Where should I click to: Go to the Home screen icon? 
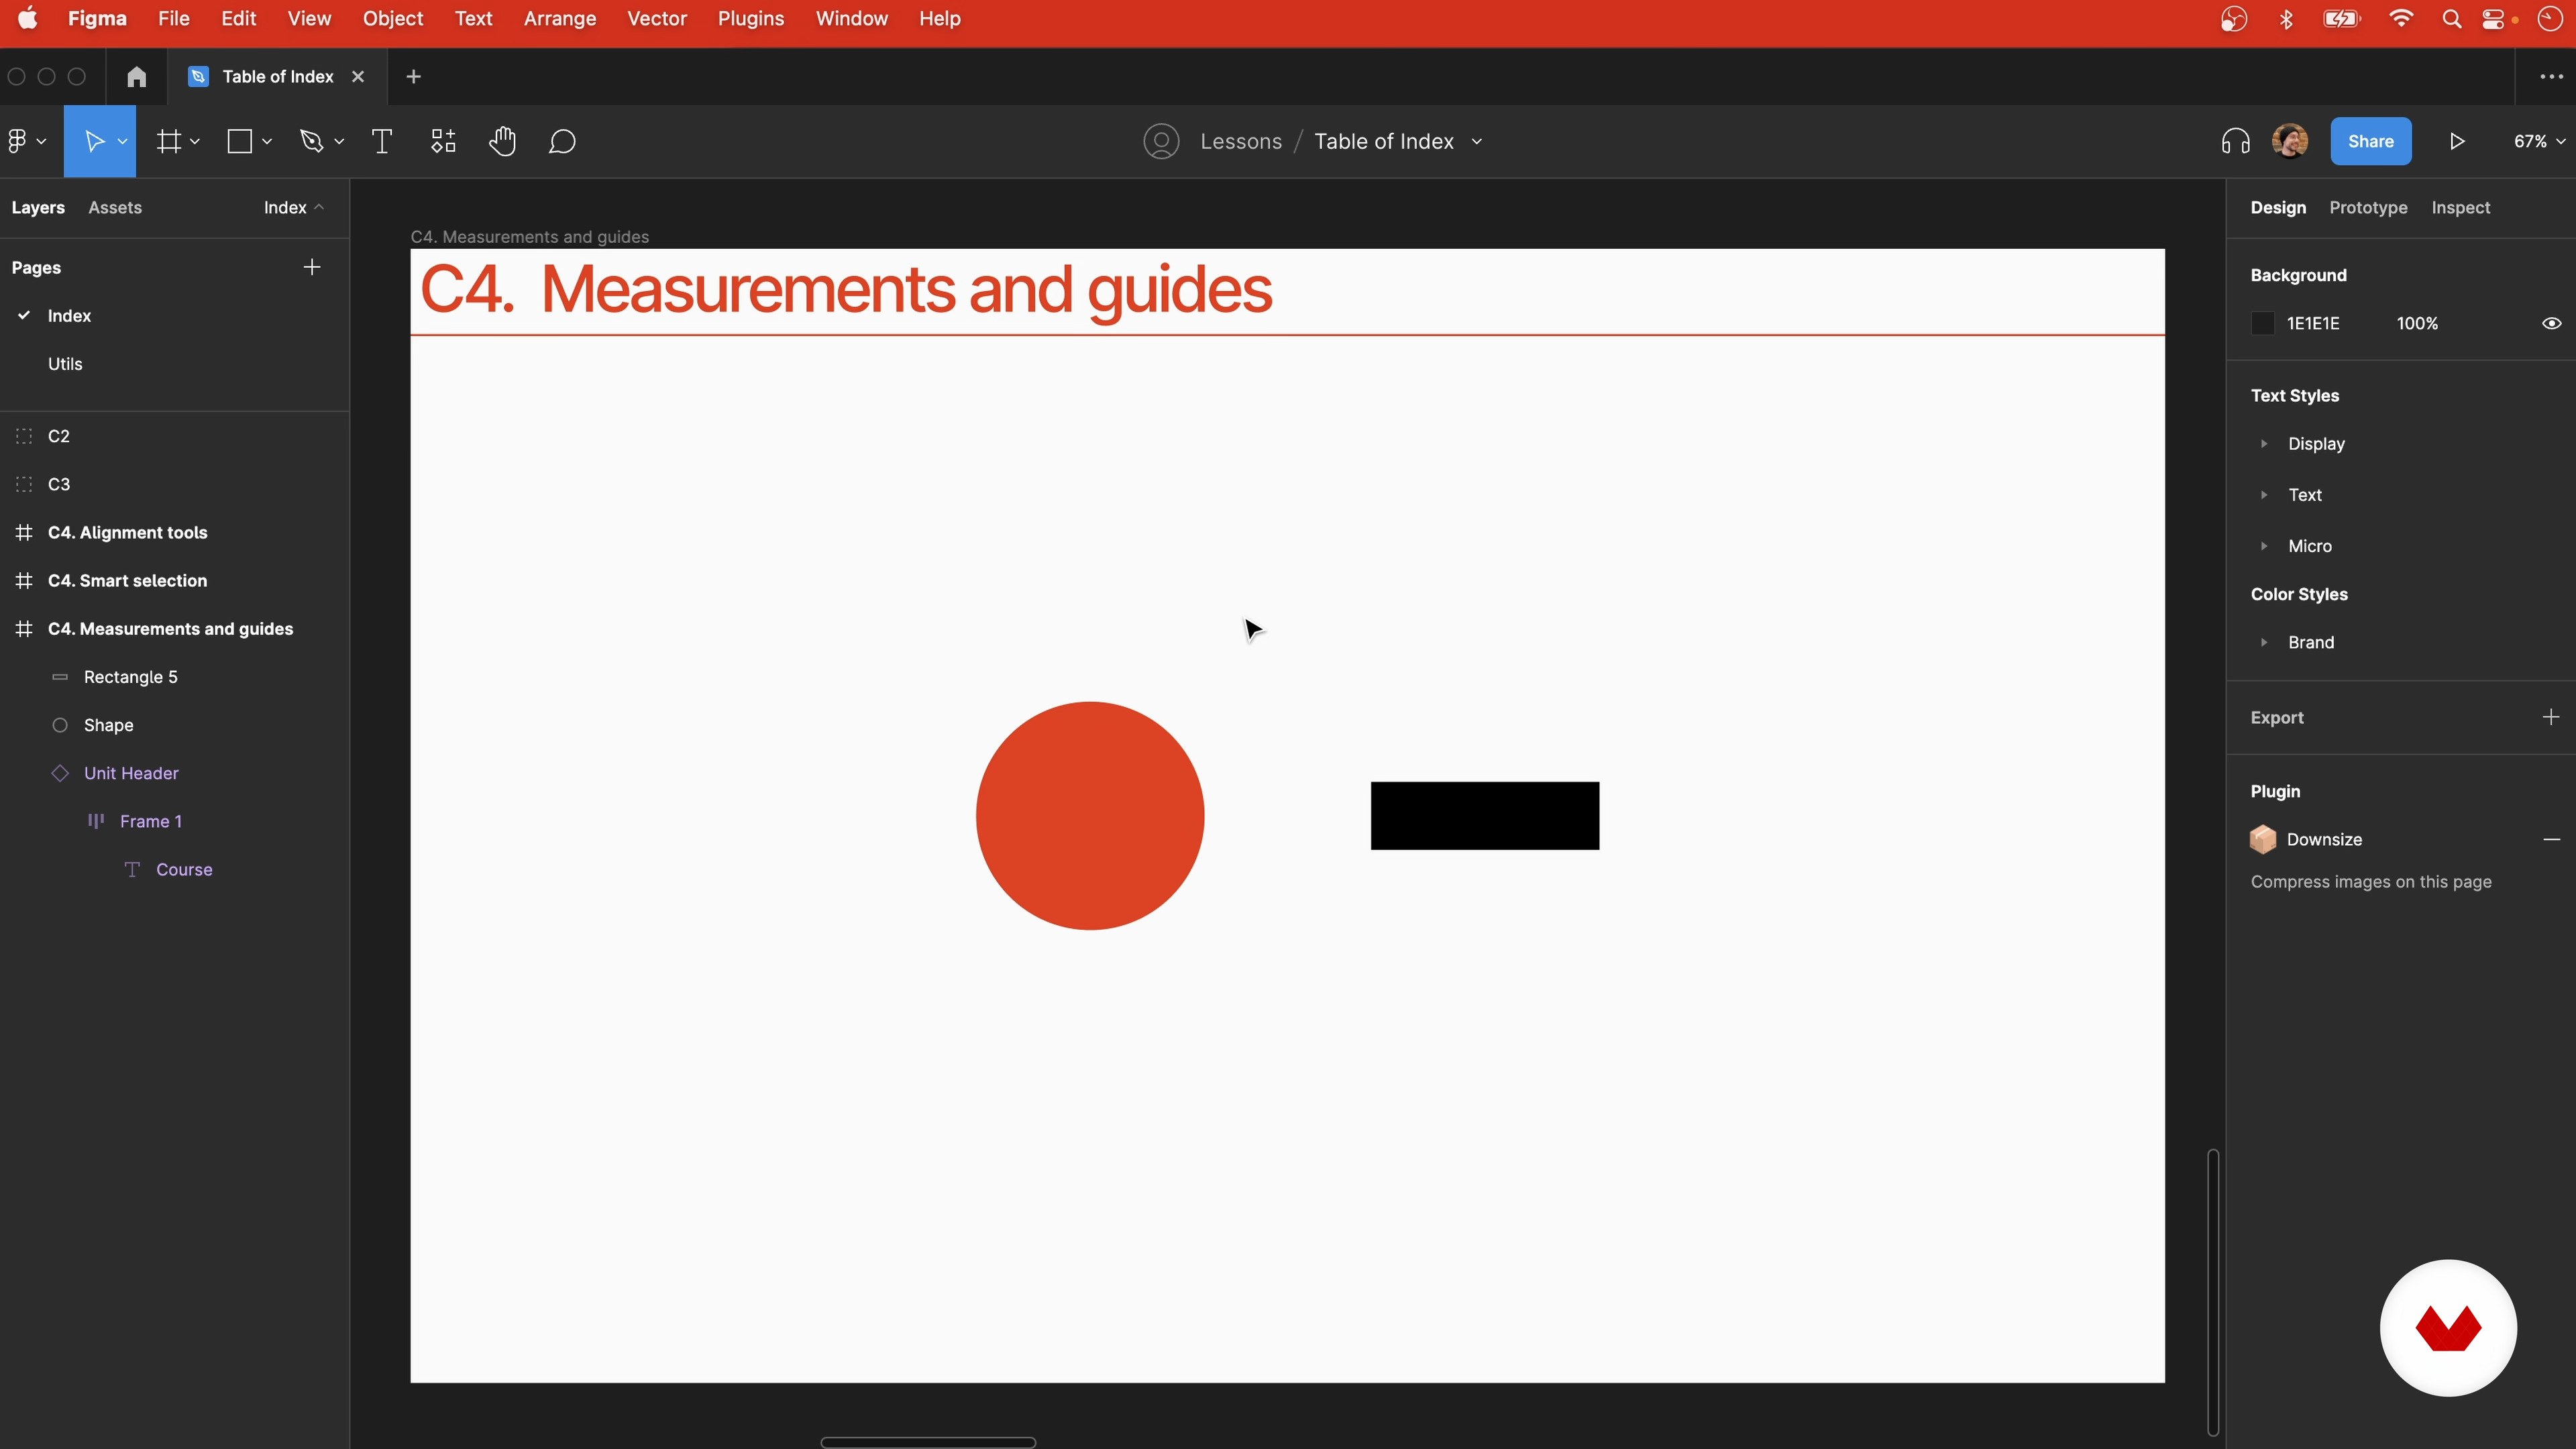point(137,76)
